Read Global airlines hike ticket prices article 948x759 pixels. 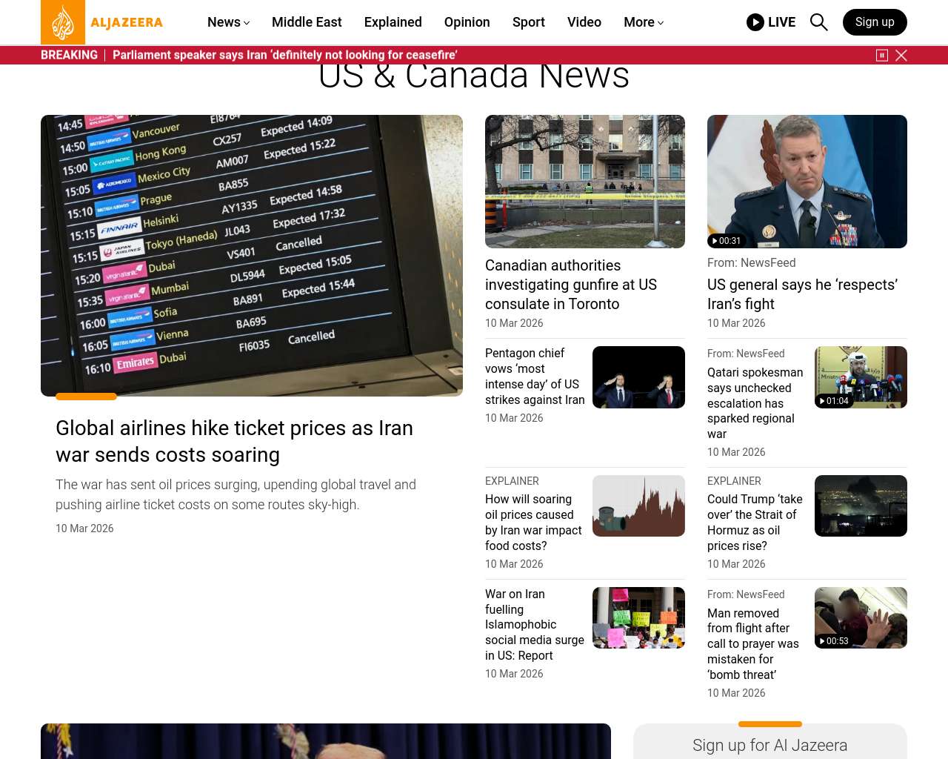[x=235, y=442]
